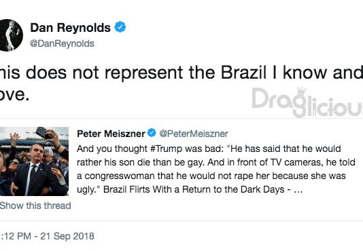Click the raised phone in the thumbnail photo
The height and width of the screenshot is (251, 363).
point(43,132)
